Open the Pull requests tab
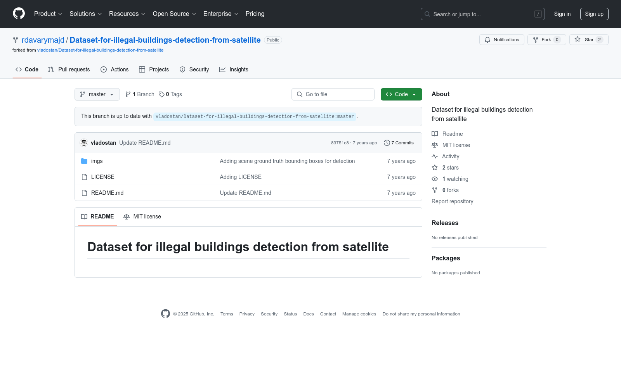The image size is (621, 388). pyautogui.click(x=69, y=69)
